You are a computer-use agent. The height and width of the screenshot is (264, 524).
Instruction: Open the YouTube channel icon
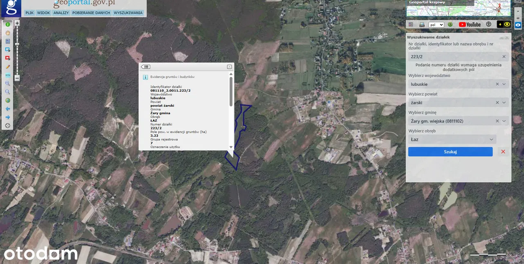470,25
